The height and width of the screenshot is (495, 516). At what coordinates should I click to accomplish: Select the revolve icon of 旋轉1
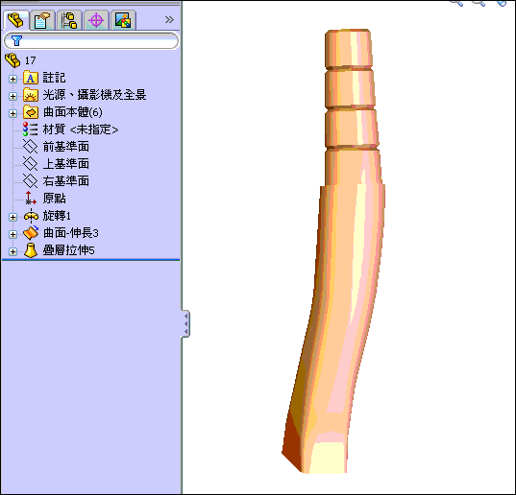[x=31, y=216]
